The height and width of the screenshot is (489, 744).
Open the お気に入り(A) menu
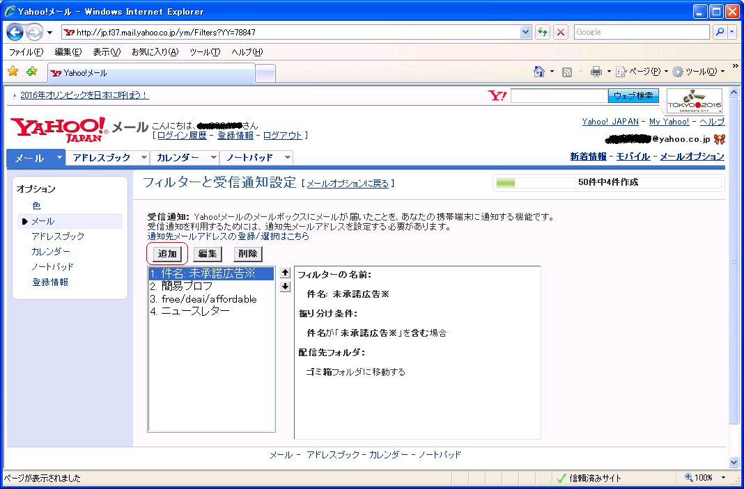155,52
